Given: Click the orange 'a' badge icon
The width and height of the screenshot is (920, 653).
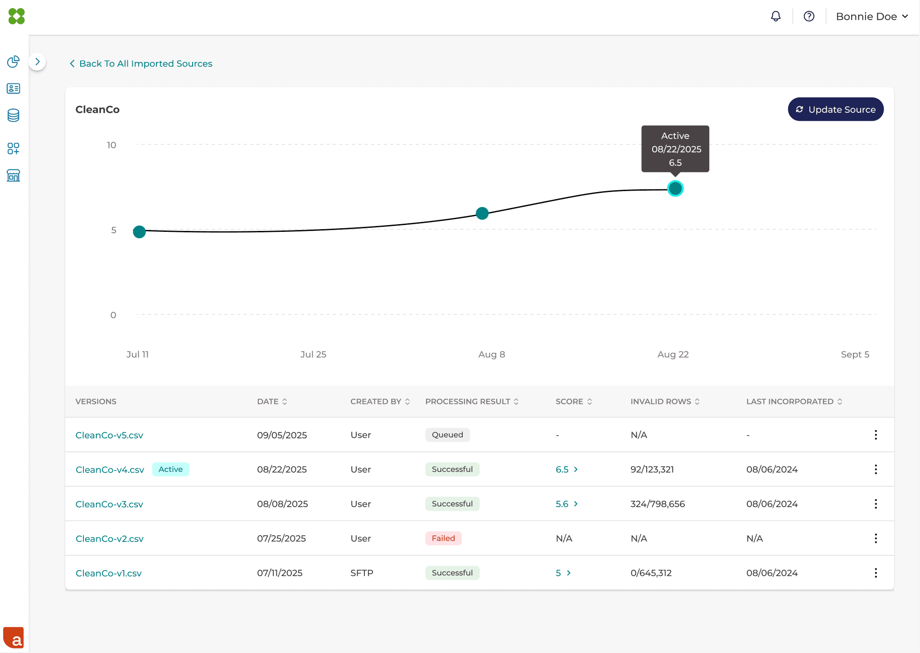Looking at the screenshot, I should [x=14, y=638].
